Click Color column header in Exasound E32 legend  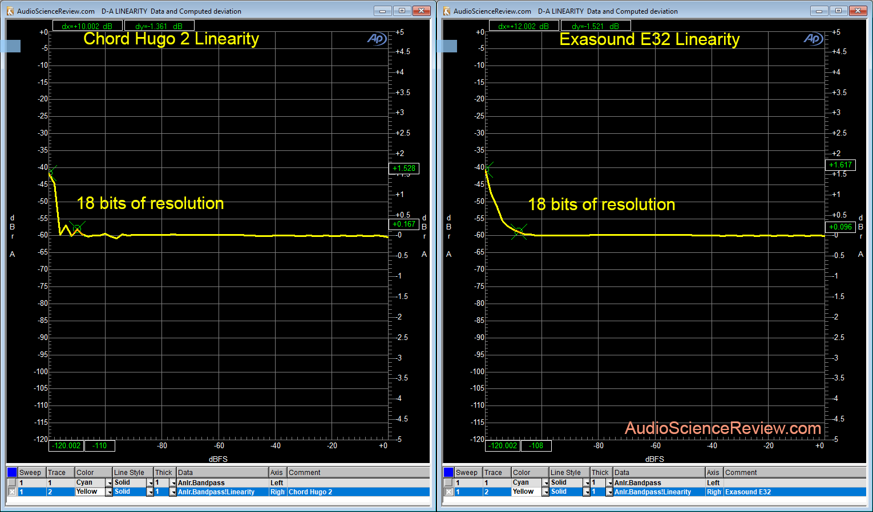(530, 472)
